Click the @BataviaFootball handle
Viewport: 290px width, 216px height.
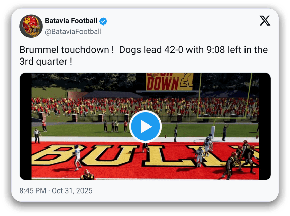[73, 32]
